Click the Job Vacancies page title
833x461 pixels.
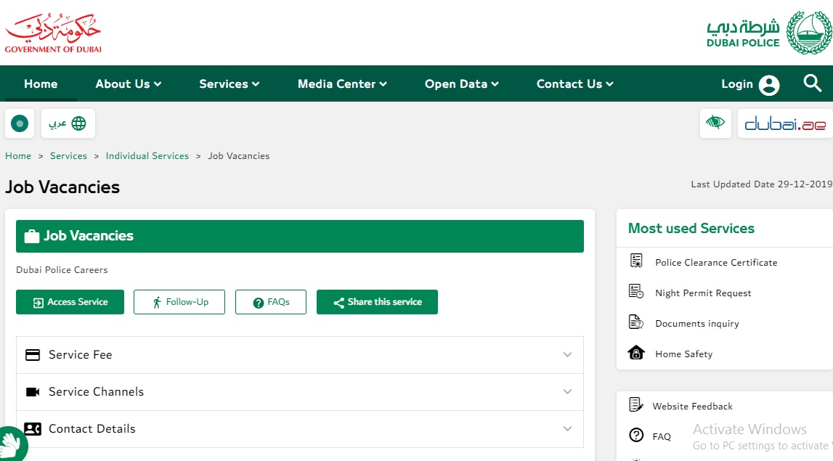62,187
